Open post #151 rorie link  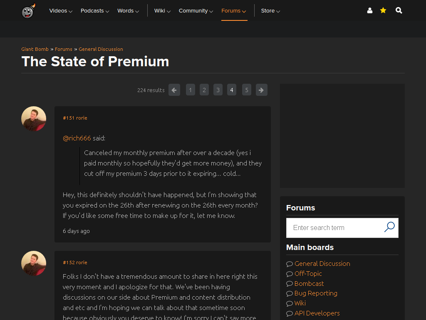pos(75,118)
